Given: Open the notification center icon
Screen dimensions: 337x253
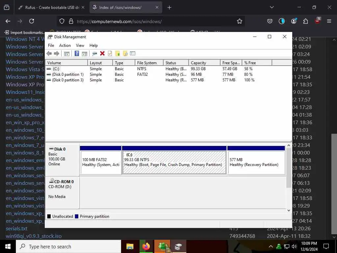Looking at the screenshot, I should click(326, 246).
